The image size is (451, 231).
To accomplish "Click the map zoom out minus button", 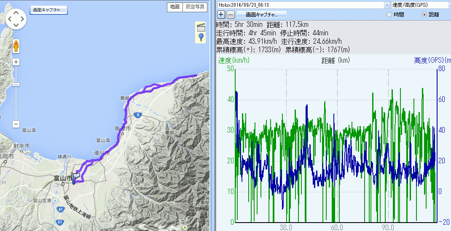I will tap(16, 124).
